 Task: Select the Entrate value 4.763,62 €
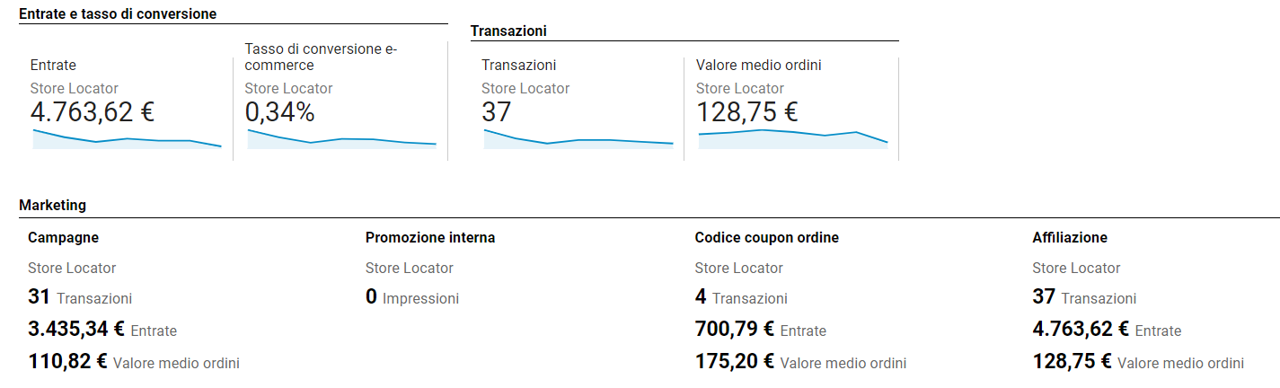[93, 112]
